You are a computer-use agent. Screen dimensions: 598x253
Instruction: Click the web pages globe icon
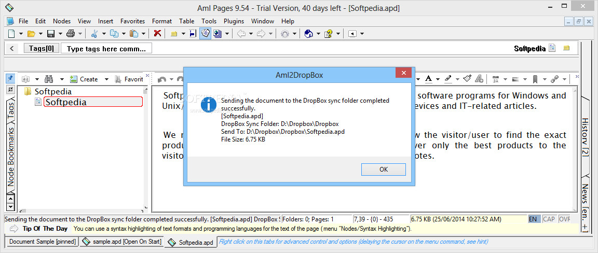click(218, 34)
